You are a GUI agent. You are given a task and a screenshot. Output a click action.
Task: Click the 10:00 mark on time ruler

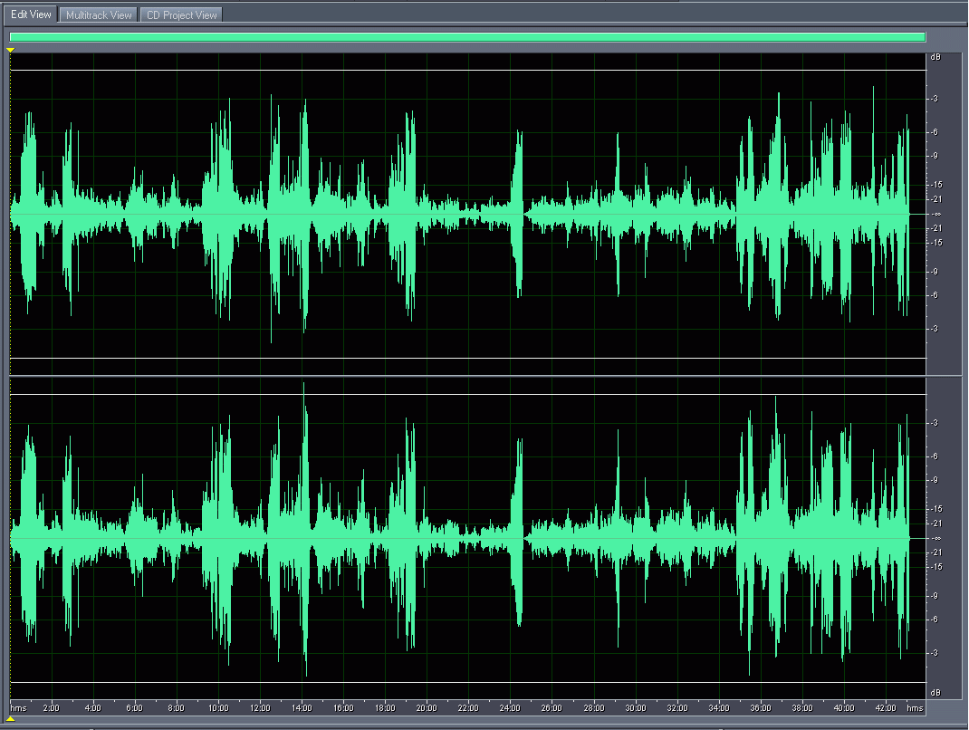(217, 707)
